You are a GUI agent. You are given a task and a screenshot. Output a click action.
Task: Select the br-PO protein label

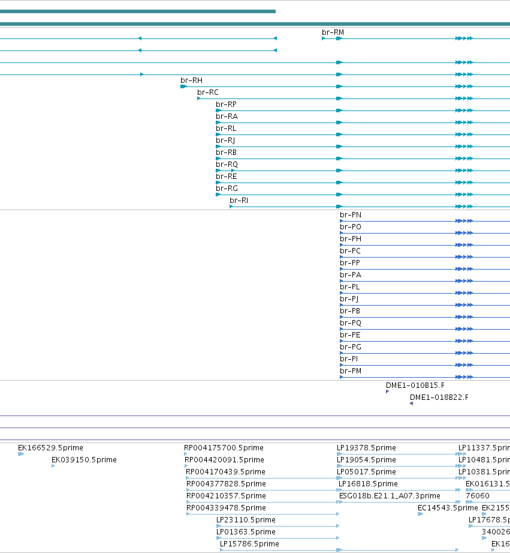coord(351,227)
